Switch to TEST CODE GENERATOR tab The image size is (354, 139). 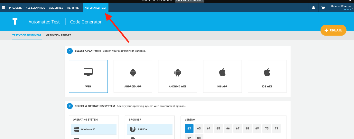[x=27, y=35]
